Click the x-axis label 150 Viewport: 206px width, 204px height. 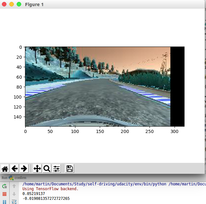coord(100,131)
